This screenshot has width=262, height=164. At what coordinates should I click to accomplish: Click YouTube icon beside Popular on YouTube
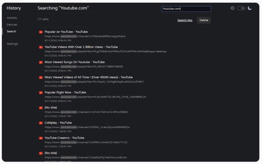tap(41, 32)
